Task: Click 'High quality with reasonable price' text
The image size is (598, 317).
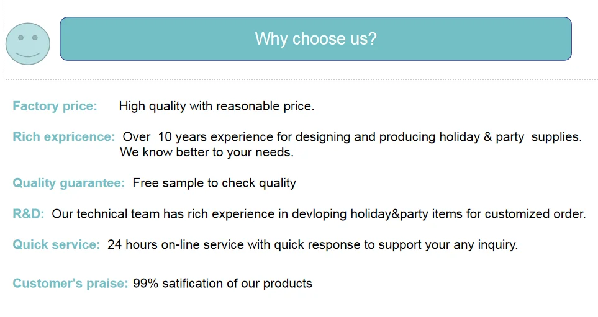Action: point(217,106)
